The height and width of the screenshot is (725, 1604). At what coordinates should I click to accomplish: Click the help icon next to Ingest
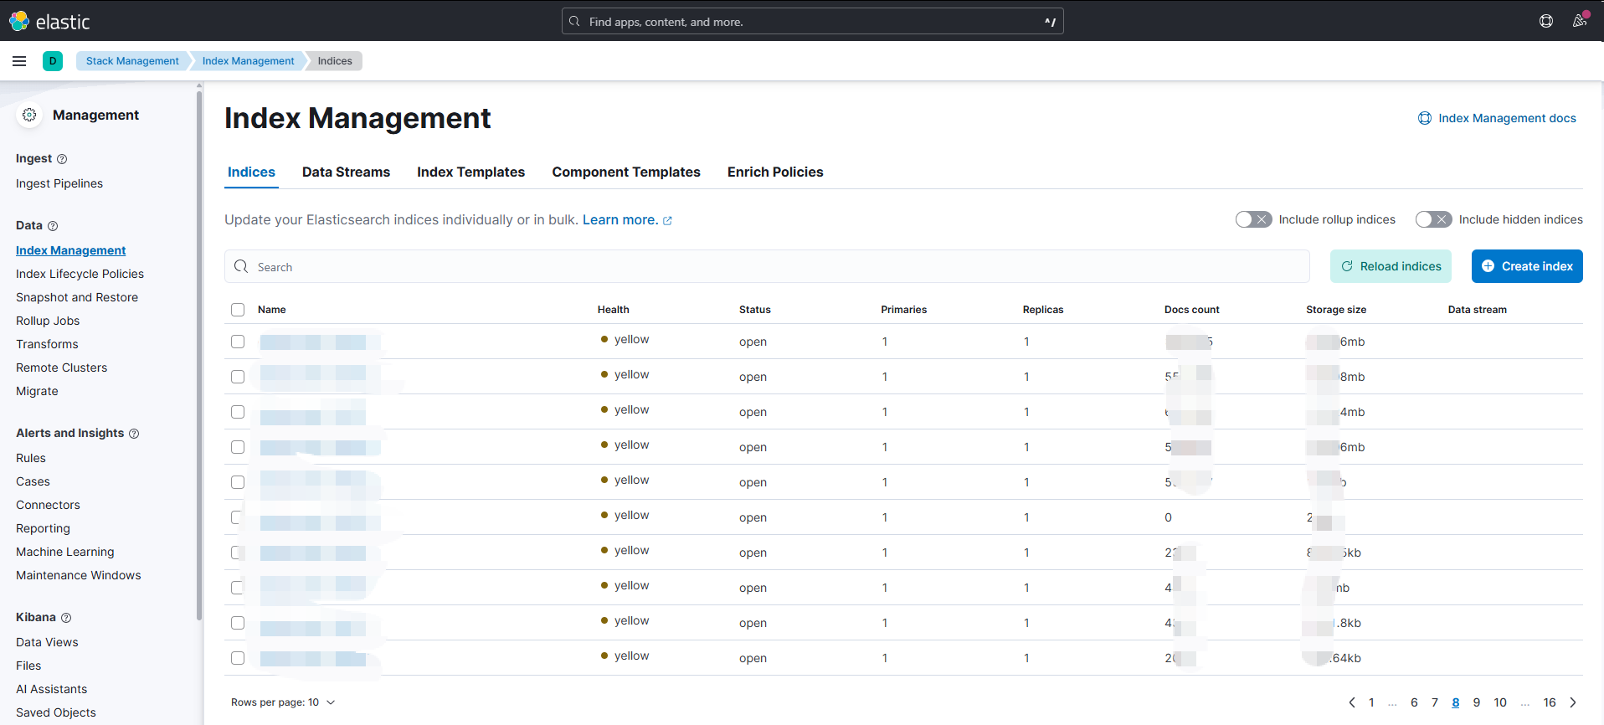click(x=62, y=159)
